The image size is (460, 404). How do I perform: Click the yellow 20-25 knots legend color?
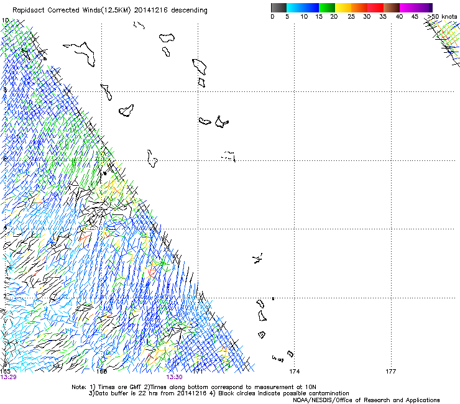click(x=343, y=7)
